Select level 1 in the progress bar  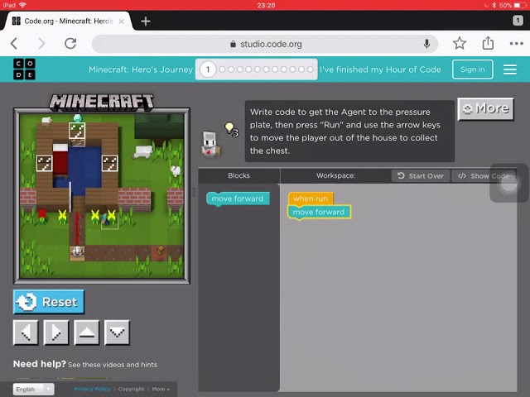click(208, 69)
